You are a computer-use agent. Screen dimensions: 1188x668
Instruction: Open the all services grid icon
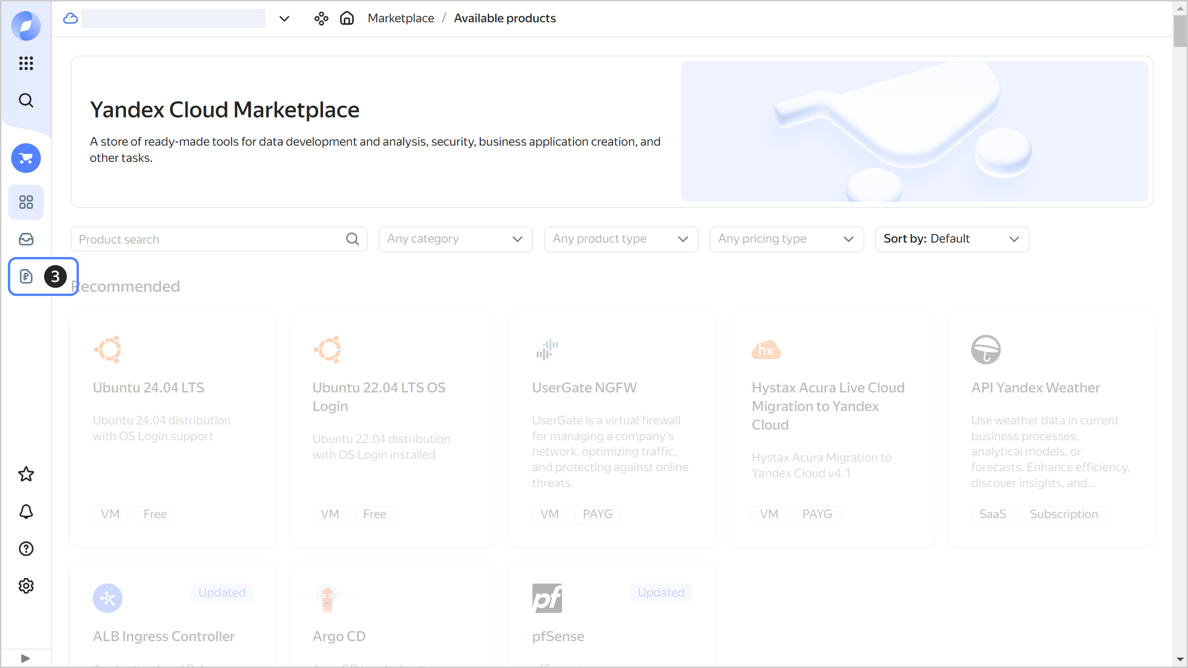26,63
